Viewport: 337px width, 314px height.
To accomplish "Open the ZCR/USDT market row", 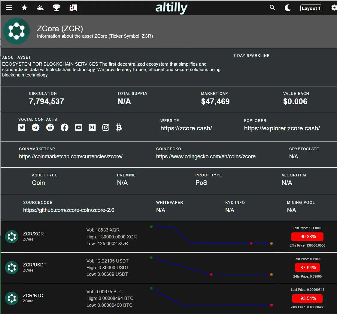I will coord(168,268).
